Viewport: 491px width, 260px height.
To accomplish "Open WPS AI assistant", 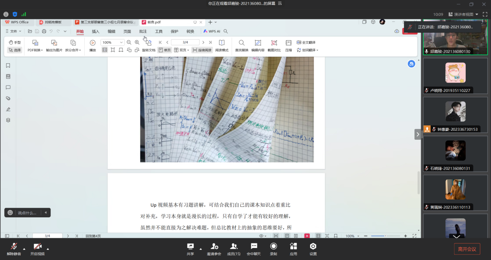I will point(211,31).
